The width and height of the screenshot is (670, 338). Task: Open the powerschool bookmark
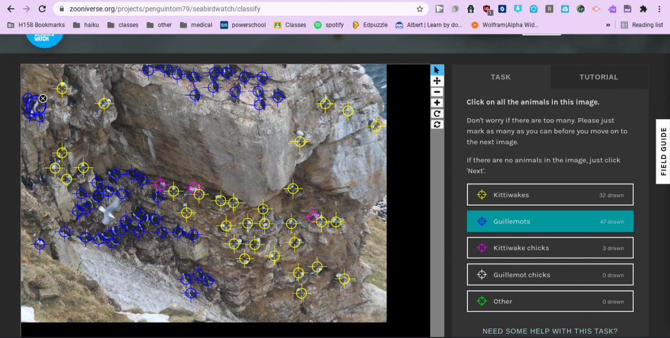click(243, 25)
